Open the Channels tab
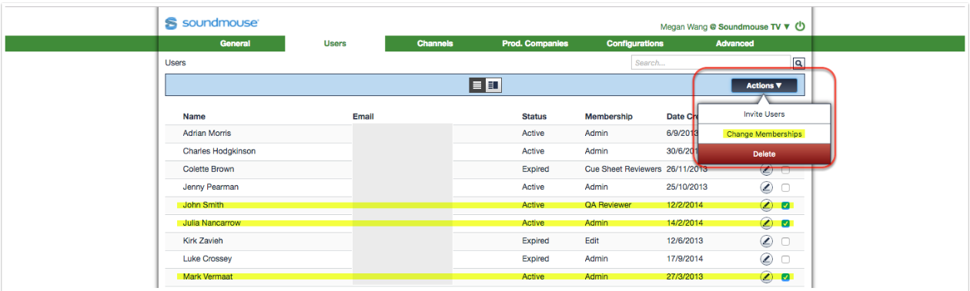 click(x=435, y=44)
